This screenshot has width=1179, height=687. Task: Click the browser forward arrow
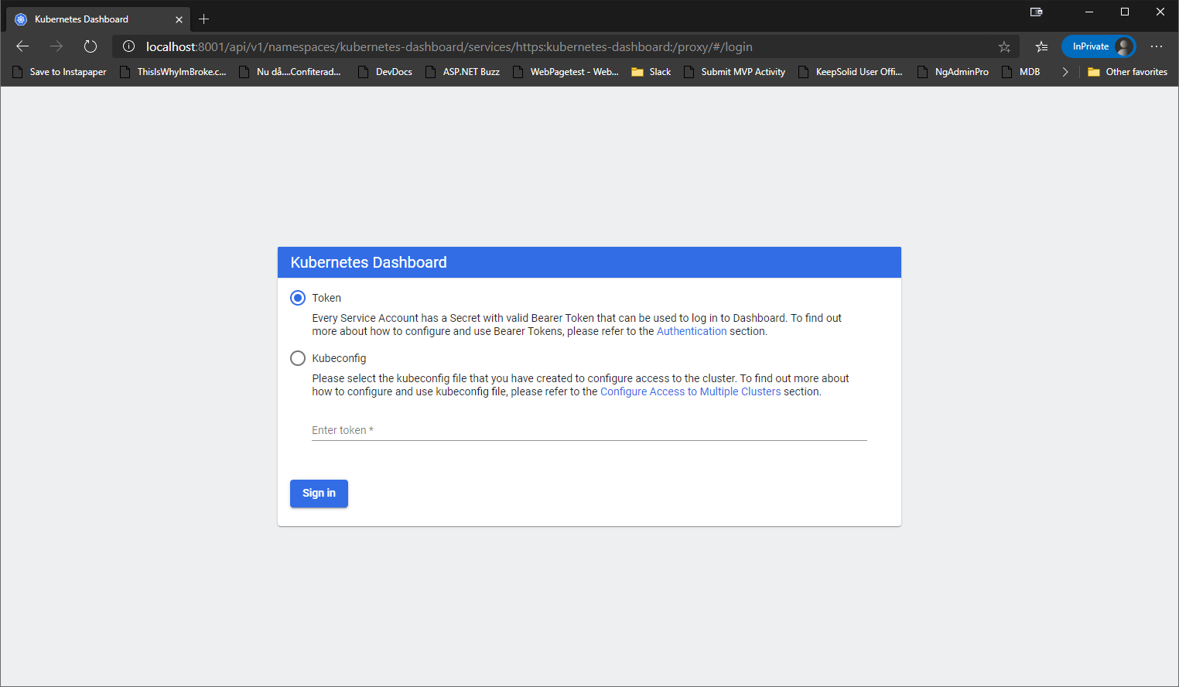pyautogui.click(x=56, y=46)
